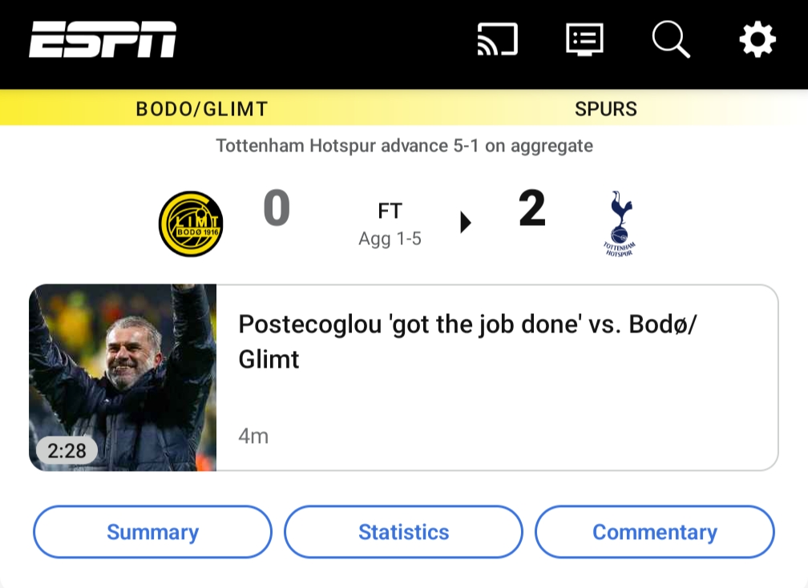The width and height of the screenshot is (808, 588).
Task: Tap Spurs score of 2
Action: (x=531, y=210)
